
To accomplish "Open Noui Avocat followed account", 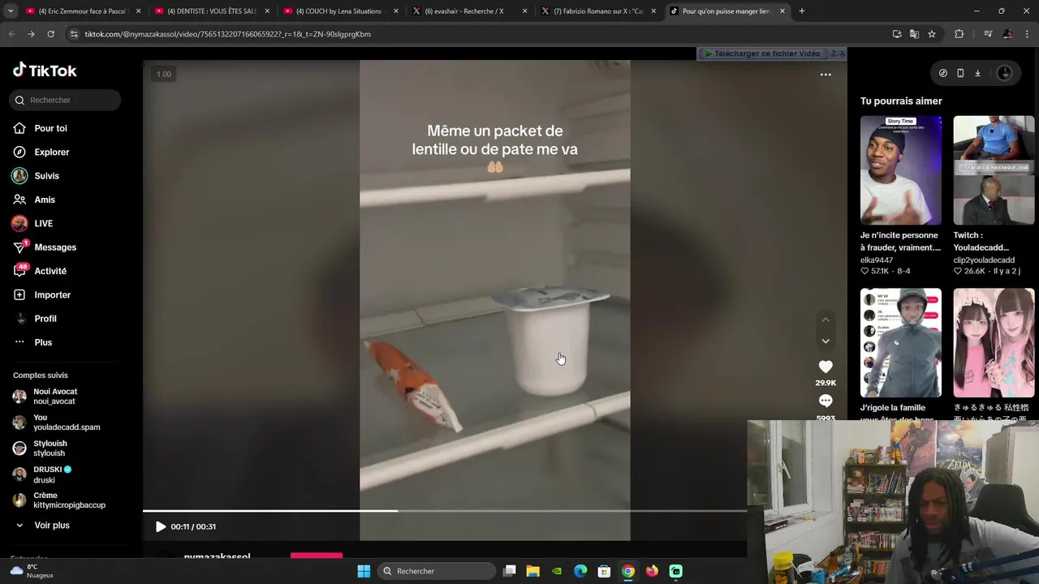I will (x=55, y=397).
